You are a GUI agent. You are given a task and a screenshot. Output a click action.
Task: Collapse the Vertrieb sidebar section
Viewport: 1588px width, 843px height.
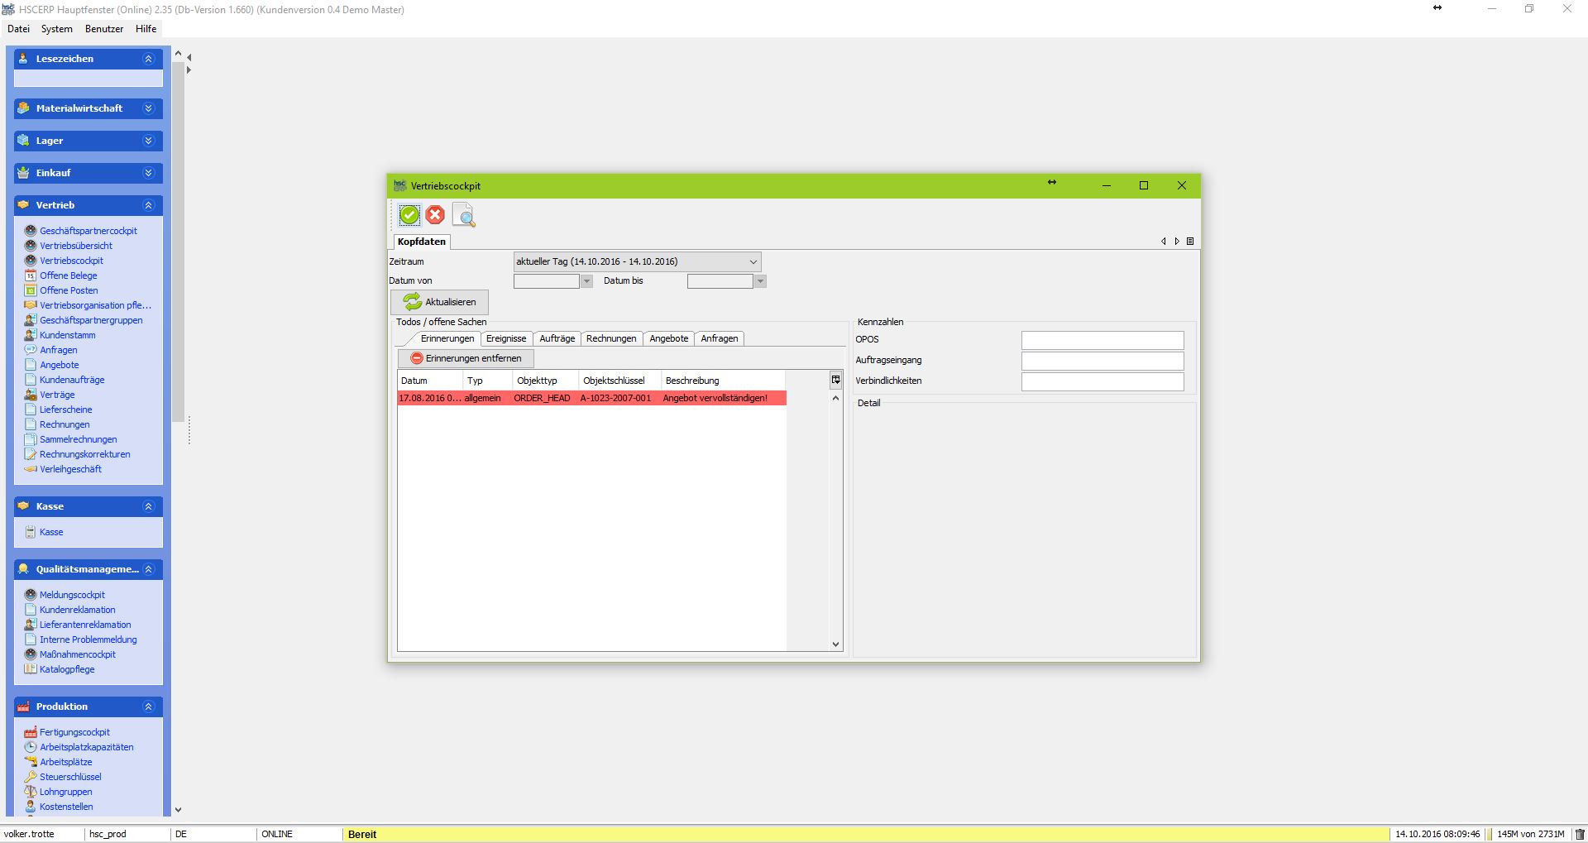pos(148,205)
